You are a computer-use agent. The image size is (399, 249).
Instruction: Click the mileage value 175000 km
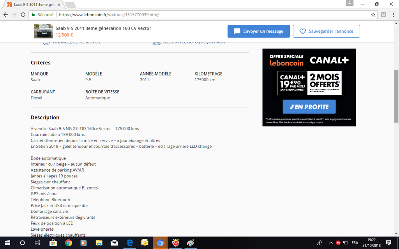click(205, 80)
